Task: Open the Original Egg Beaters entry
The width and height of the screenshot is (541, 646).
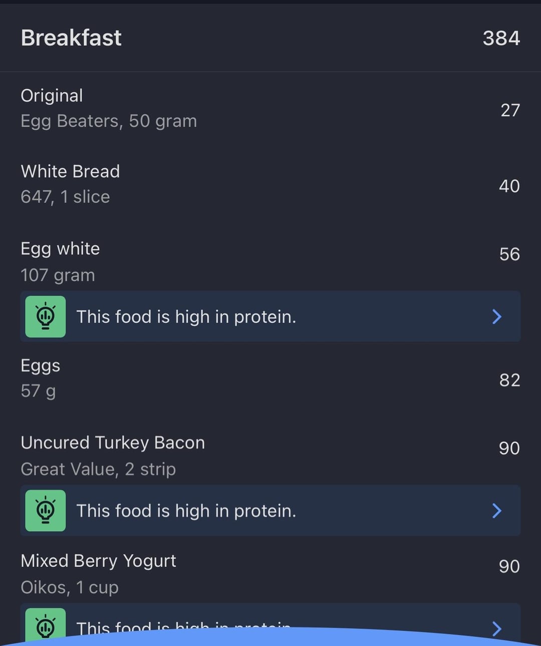Action: pos(270,108)
